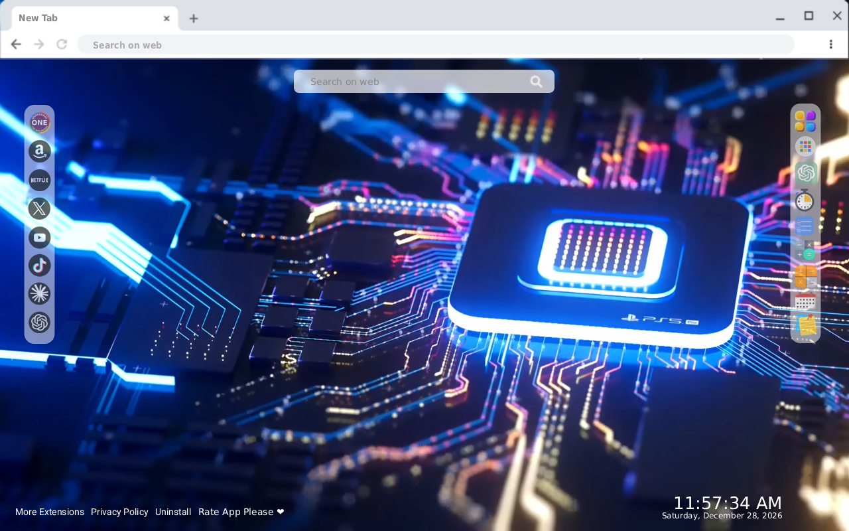Open the orange calculator tool
Viewport: 849px width, 531px height.
tap(805, 277)
